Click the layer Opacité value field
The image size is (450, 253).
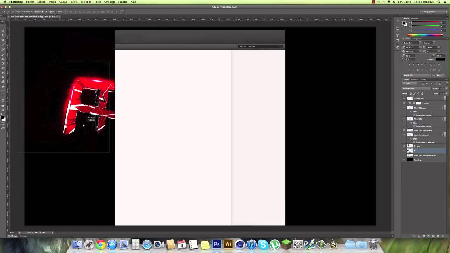point(442,89)
